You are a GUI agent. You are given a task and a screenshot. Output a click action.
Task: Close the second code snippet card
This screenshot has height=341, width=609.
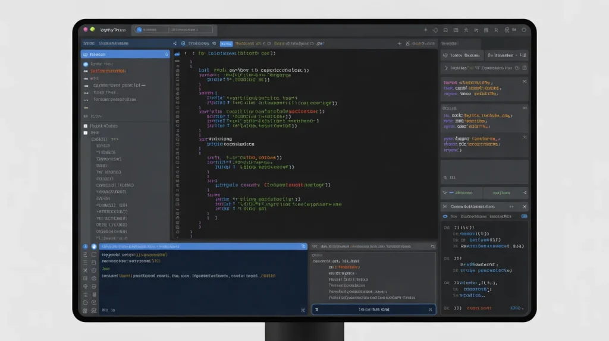(525, 108)
